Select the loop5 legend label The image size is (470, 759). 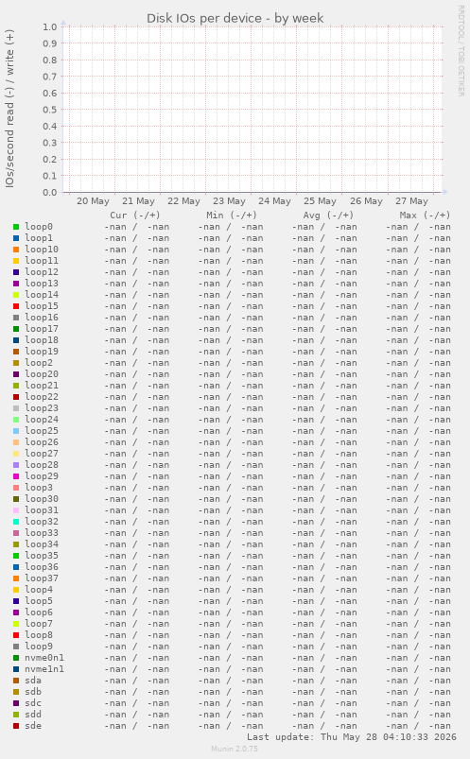39,601
